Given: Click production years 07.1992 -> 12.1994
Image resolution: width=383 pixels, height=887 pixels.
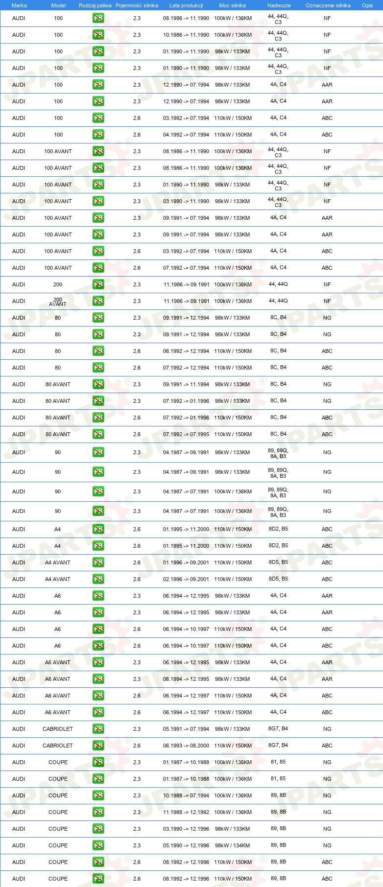Looking at the screenshot, I should (x=186, y=368).
